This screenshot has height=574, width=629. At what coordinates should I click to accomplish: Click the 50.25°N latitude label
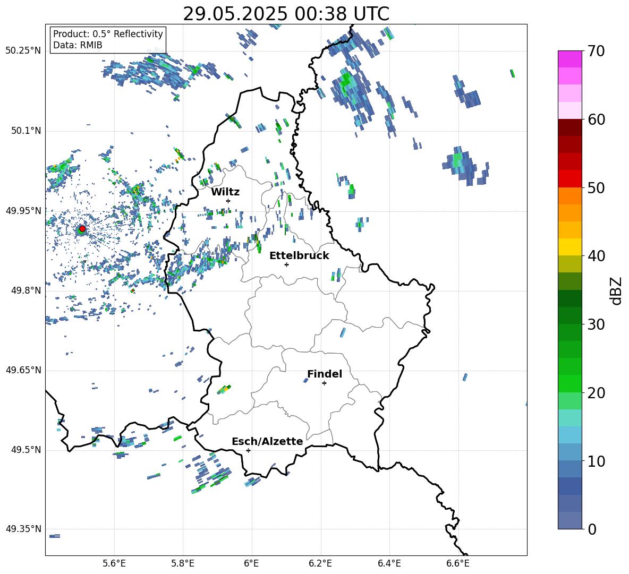(23, 51)
